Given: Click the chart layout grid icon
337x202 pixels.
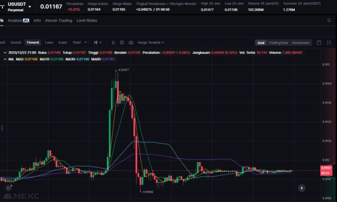Looking at the screenshot, I should pos(122,42).
